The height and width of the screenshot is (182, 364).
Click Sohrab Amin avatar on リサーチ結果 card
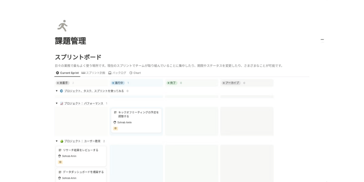coord(59,156)
